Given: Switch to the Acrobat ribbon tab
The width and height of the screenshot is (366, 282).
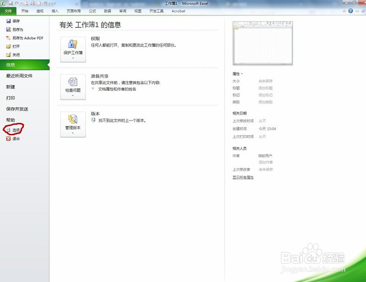Looking at the screenshot, I should coord(178,11).
